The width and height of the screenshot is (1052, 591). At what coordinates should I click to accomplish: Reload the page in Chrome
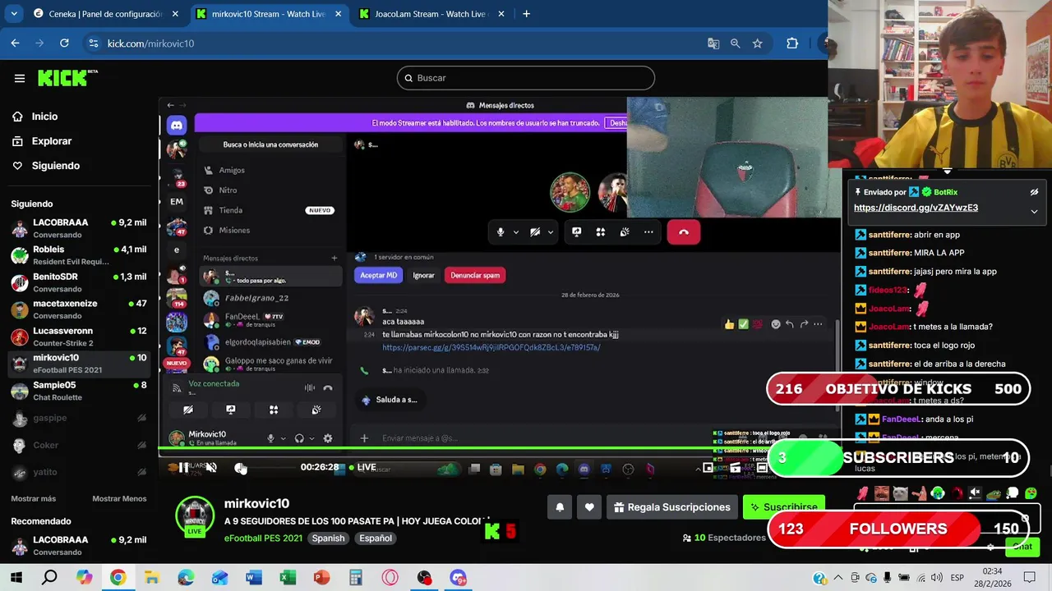[x=65, y=44]
